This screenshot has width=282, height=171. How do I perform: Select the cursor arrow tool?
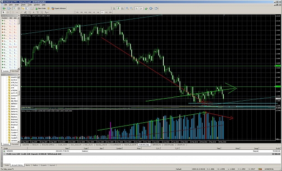(x=4, y=12)
